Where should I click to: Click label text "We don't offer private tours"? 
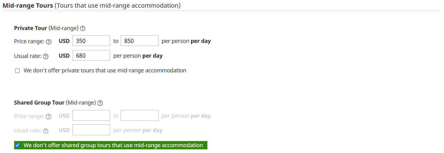(105, 71)
